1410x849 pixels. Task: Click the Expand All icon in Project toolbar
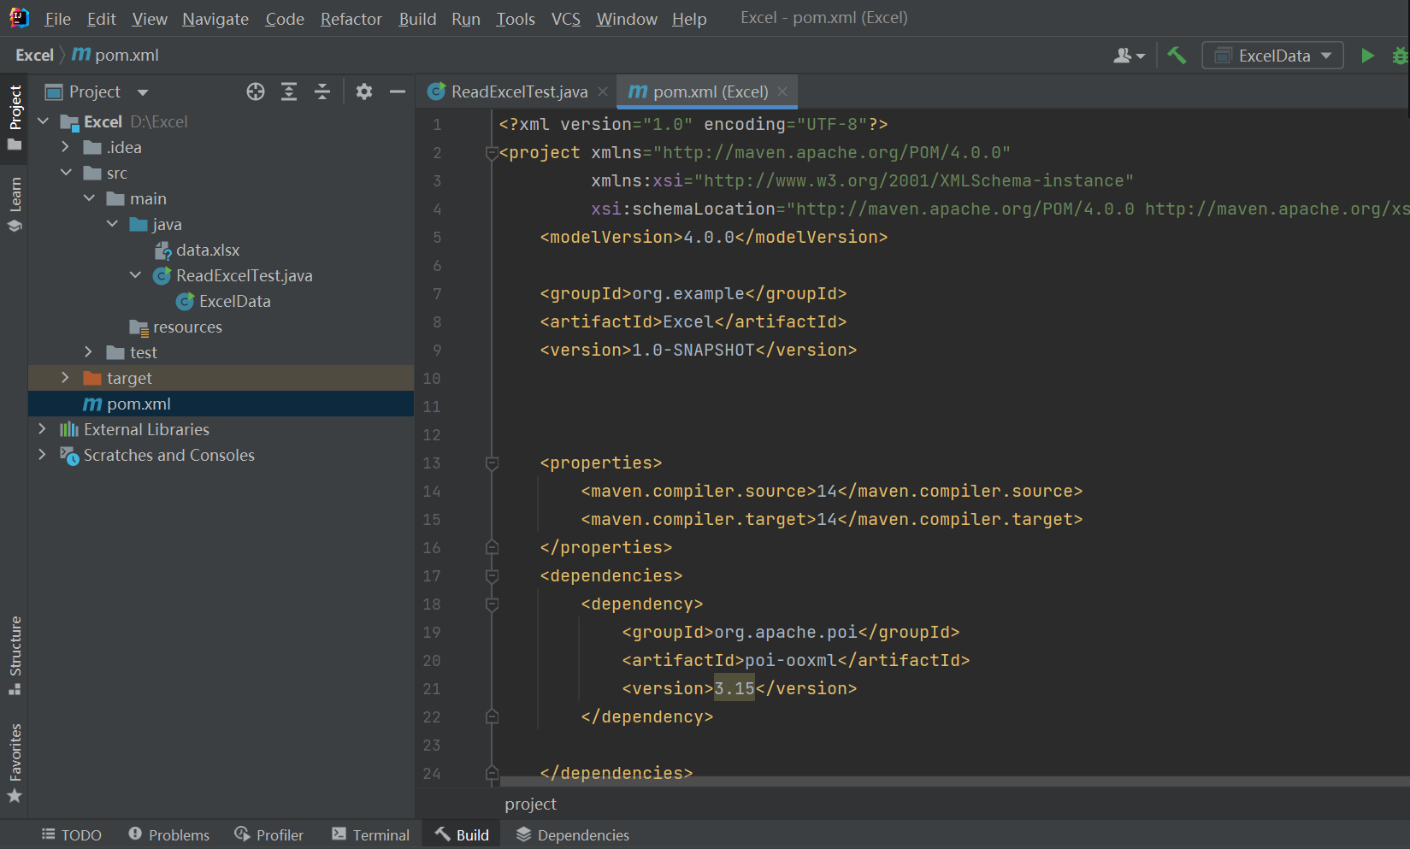289,91
